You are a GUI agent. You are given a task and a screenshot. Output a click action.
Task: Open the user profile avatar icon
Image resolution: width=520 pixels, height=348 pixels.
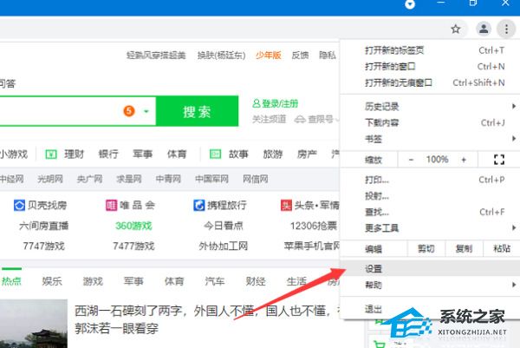click(484, 29)
